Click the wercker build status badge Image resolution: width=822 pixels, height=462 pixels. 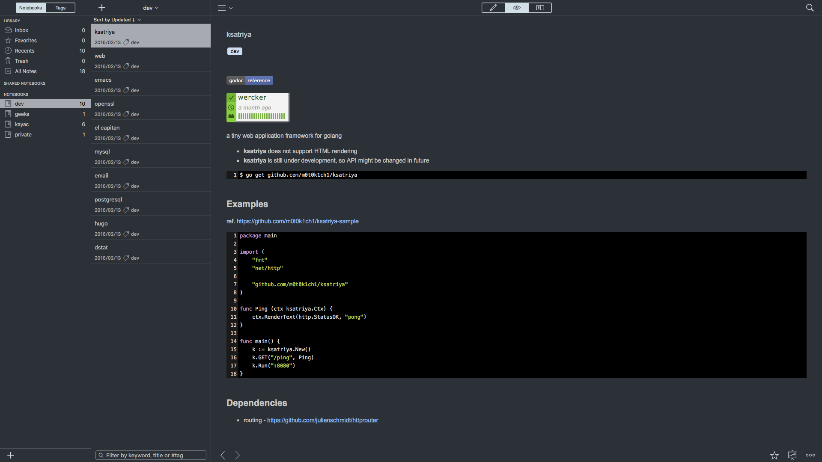[x=258, y=107]
